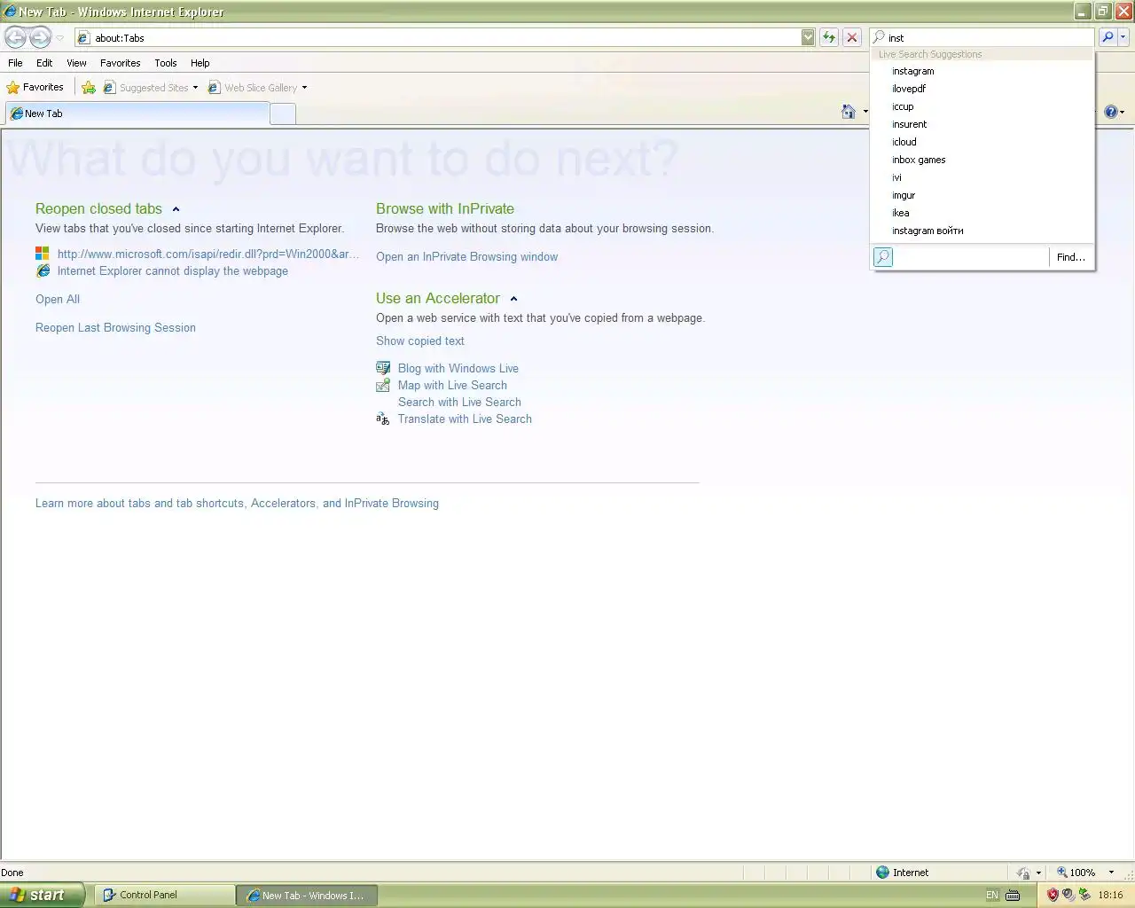Click Open an InPrivate Browsing window
The height and width of the screenshot is (908, 1135).
point(466,257)
